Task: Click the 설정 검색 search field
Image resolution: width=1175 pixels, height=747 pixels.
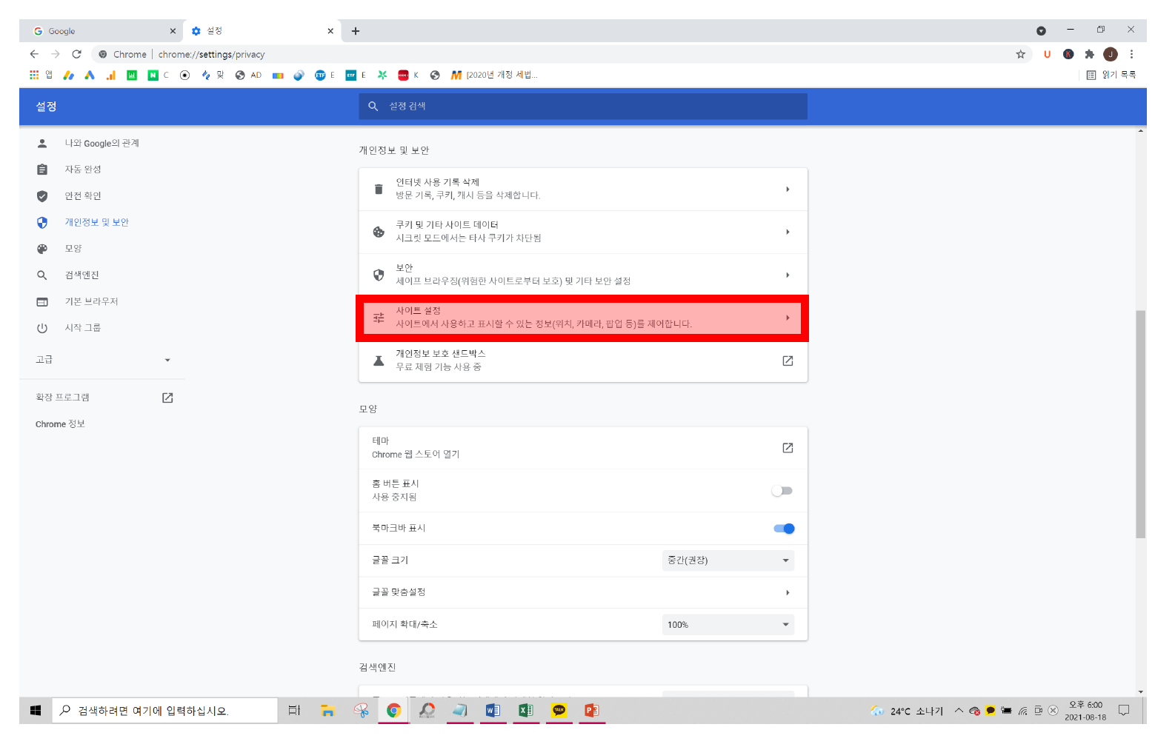Action: click(x=583, y=106)
